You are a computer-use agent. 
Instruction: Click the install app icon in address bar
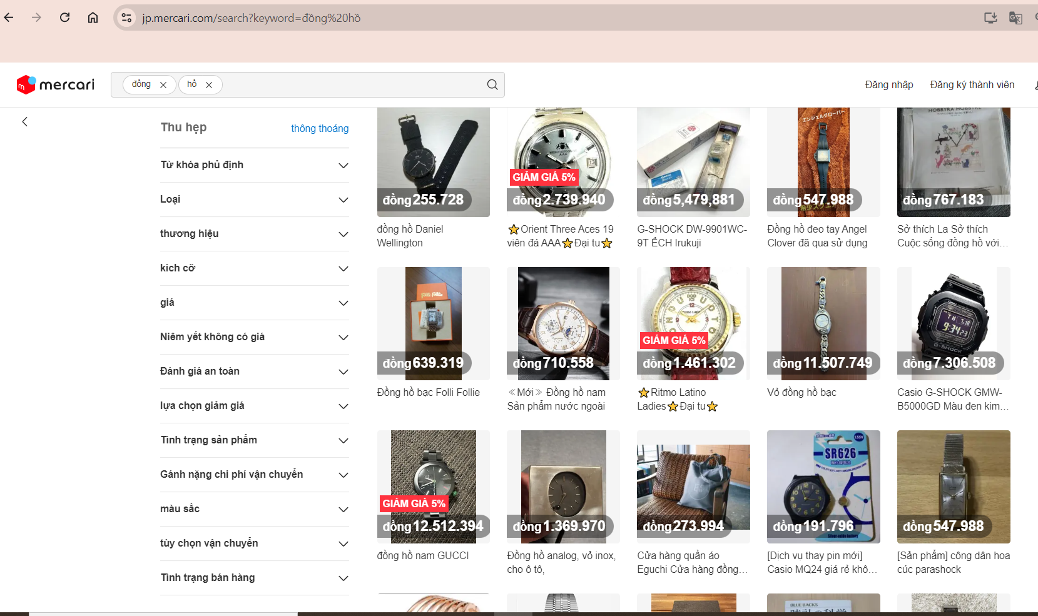990,18
